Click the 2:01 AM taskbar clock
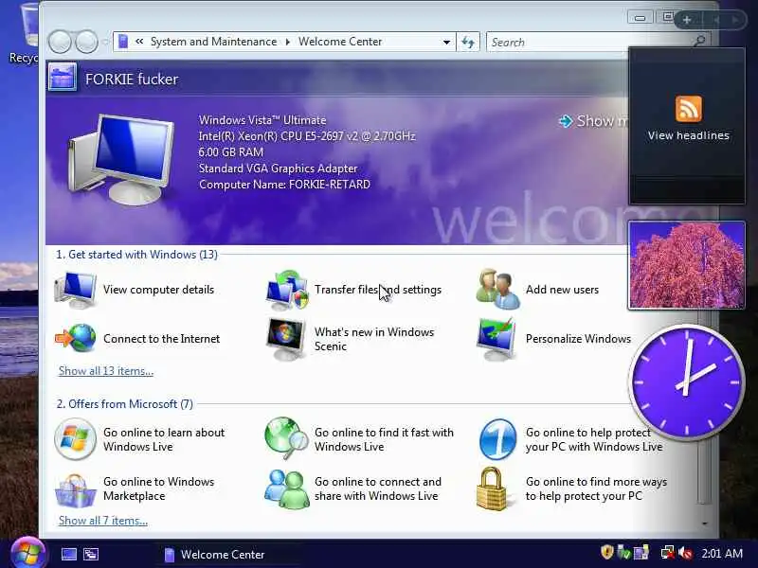Viewport: 758px width, 568px height. point(722,554)
